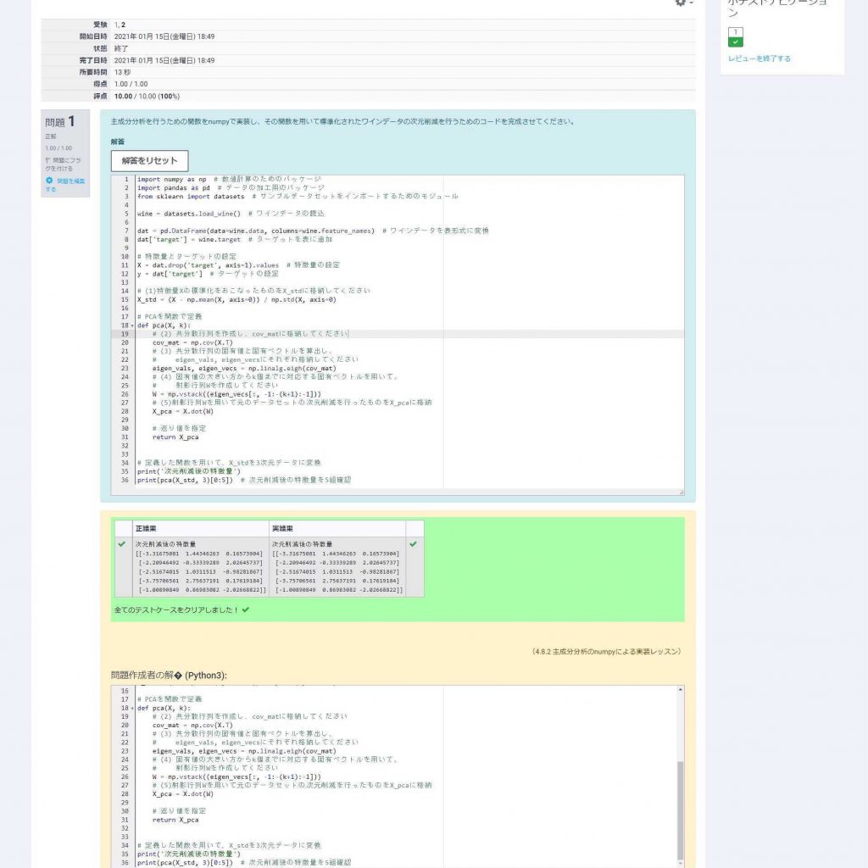Collapse fold arrow in author's solution editor
This screenshot has height=868, width=868.
[x=131, y=708]
